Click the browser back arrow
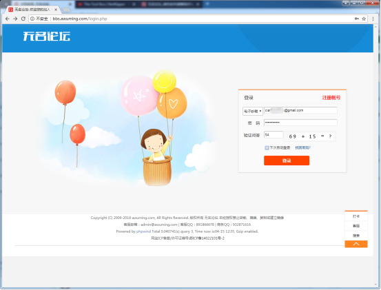Viewport: 381px width, 290px height. tap(8, 19)
